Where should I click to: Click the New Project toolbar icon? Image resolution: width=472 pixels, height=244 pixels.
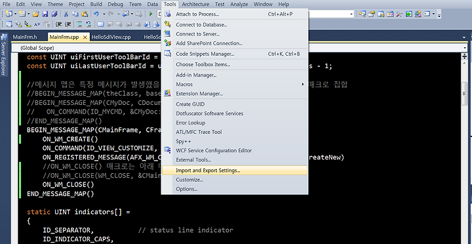[9, 14]
